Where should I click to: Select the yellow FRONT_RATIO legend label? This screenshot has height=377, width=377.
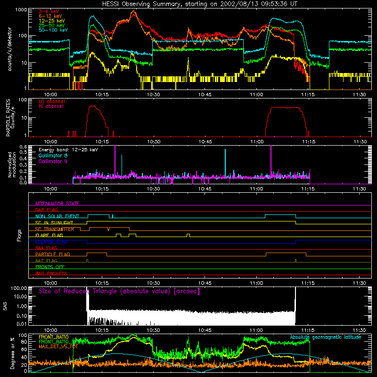(x=54, y=337)
